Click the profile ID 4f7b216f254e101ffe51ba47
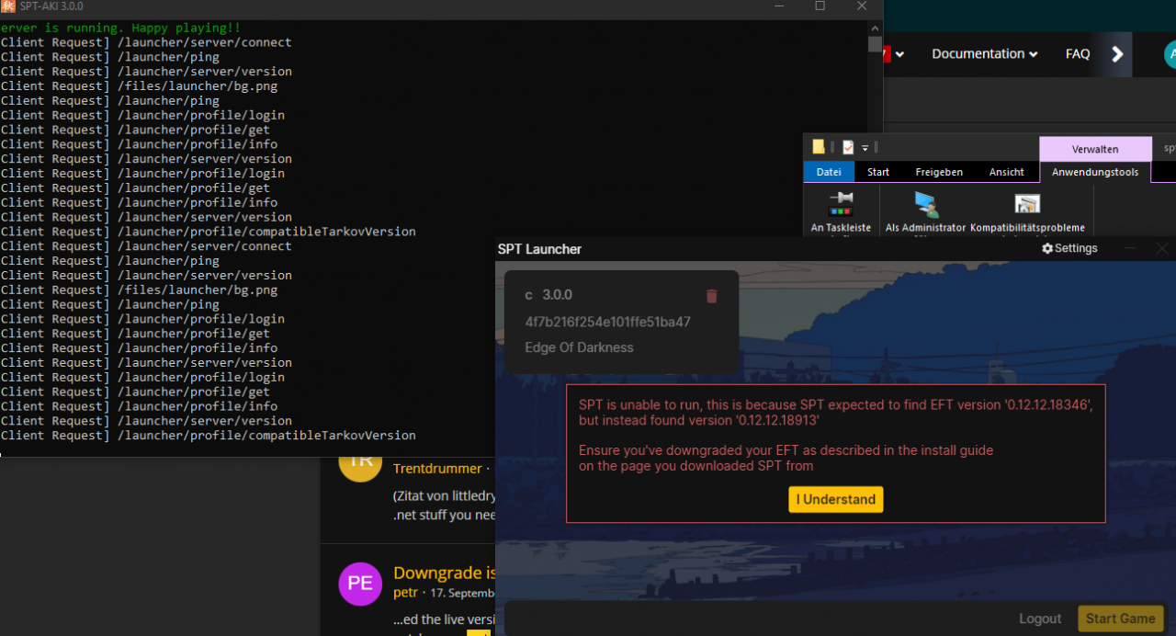1176x636 pixels. click(x=607, y=322)
